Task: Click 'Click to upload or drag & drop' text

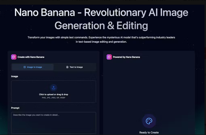Action: click(53, 94)
